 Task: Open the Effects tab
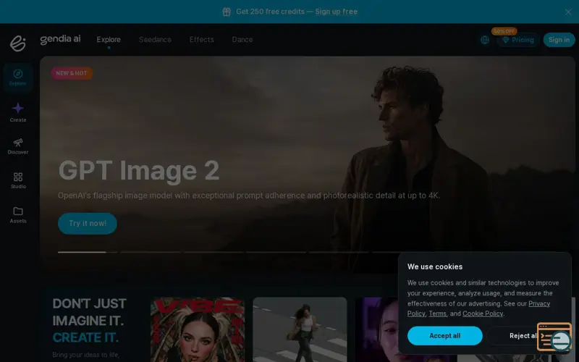[202, 40]
